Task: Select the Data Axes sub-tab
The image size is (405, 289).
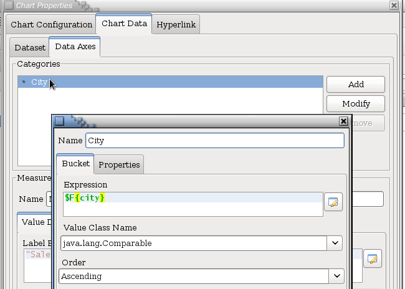Action: coord(75,47)
